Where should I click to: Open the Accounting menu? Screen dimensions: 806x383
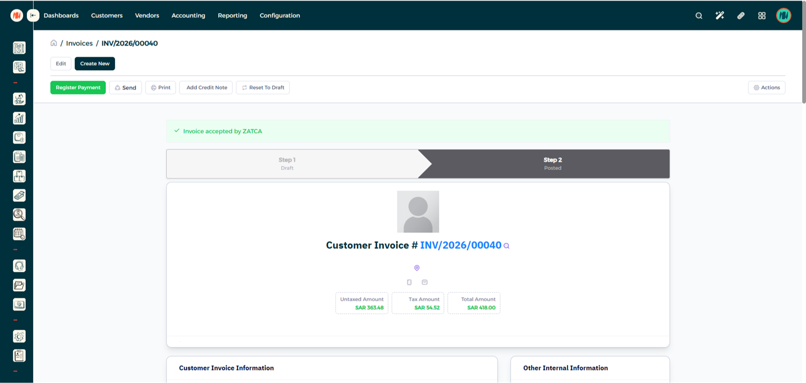tap(188, 16)
